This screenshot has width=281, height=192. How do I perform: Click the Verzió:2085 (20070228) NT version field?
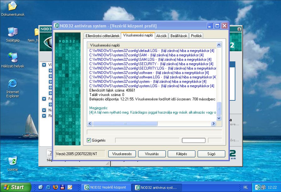[80, 154]
